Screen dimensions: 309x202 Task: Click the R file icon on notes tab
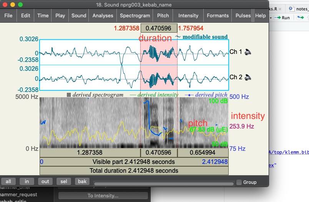click(x=291, y=8)
